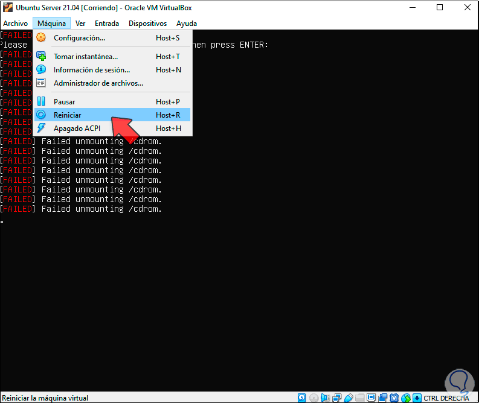Image resolution: width=479 pixels, height=403 pixels.
Task: Click the orange gear Configuración icon
Action: 41,37
